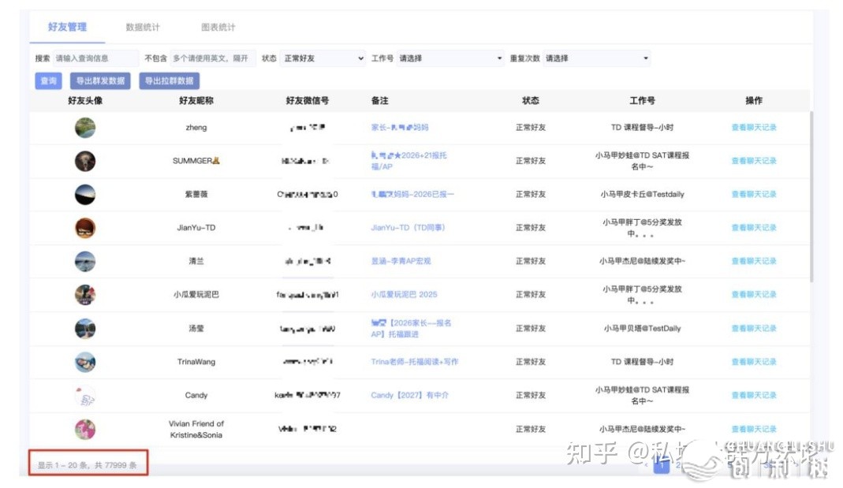The width and height of the screenshot is (843, 488).
Task: Select the 好友管理 tab
Action: (67, 28)
